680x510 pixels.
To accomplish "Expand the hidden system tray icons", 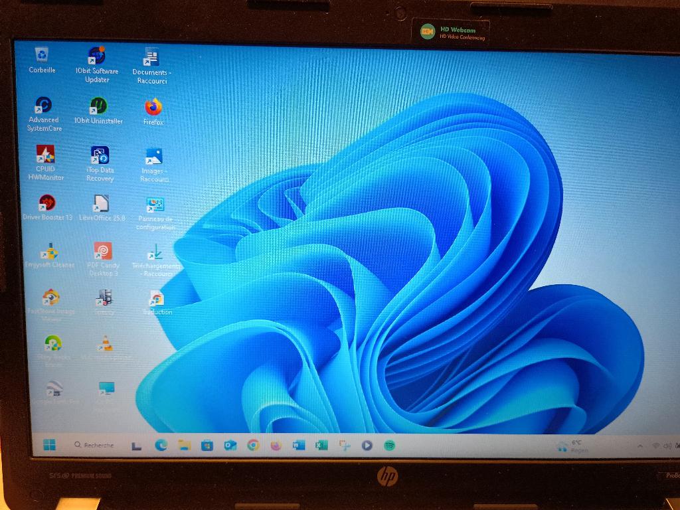I will tap(639, 445).
